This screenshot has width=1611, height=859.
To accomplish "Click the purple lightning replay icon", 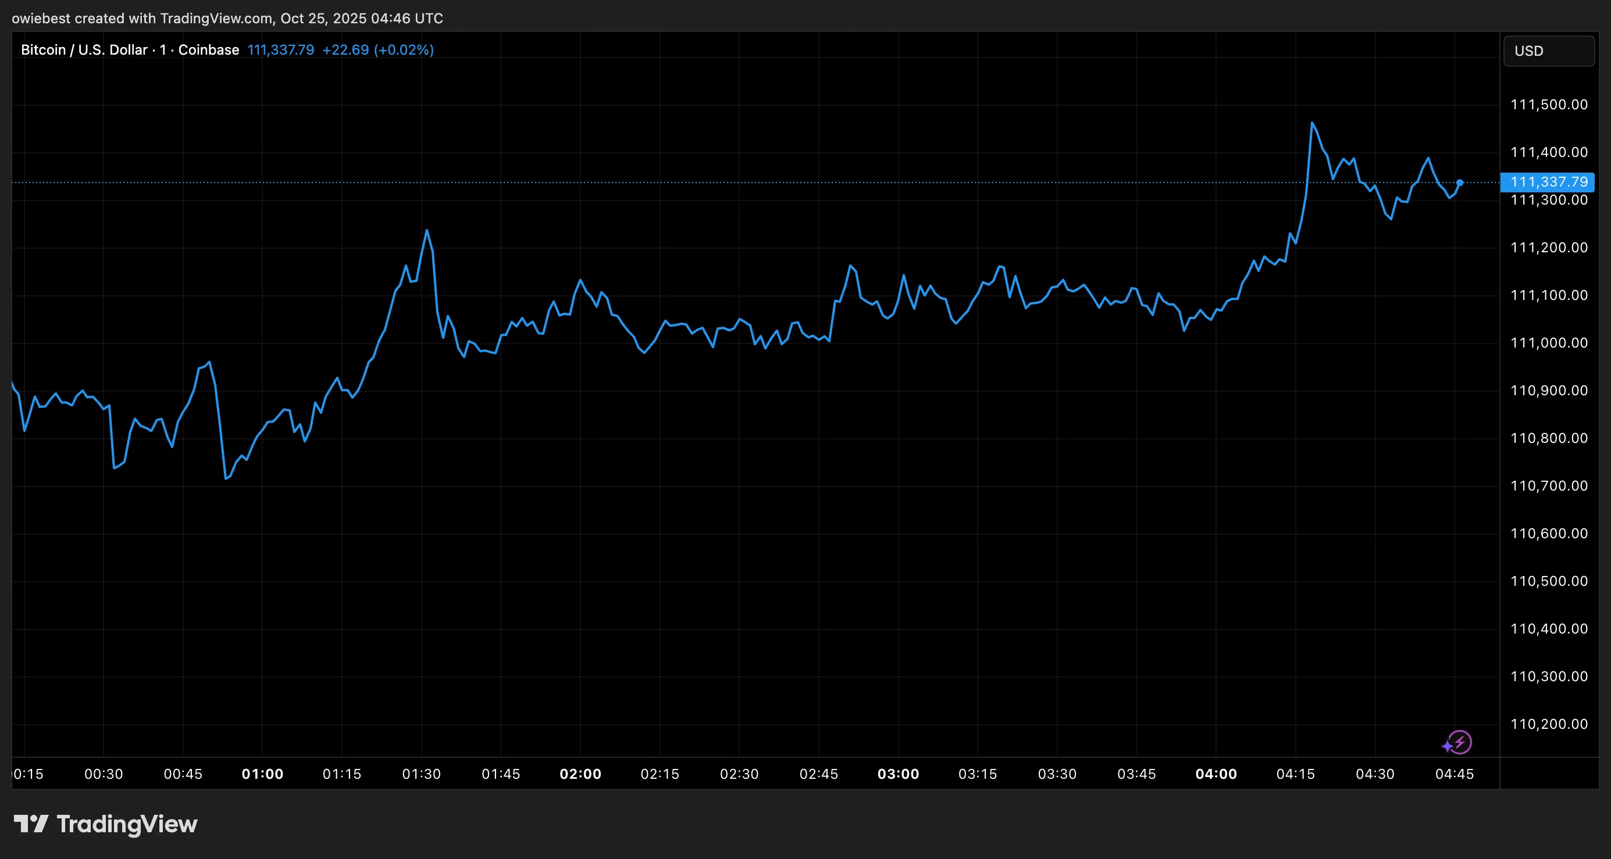I will pyautogui.click(x=1459, y=743).
